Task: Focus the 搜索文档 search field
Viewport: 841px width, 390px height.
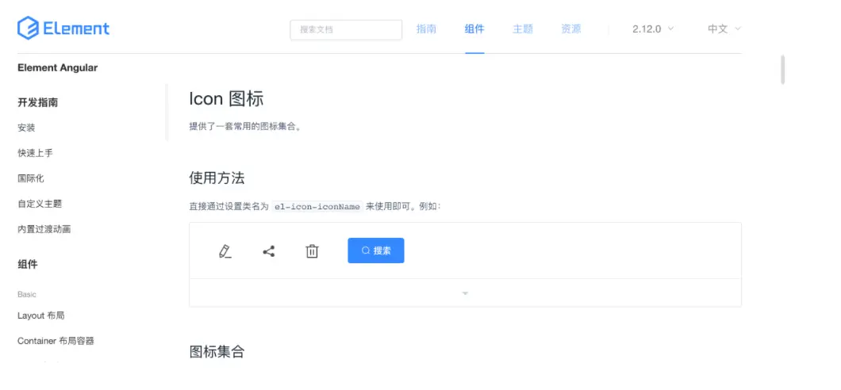Action: (346, 29)
